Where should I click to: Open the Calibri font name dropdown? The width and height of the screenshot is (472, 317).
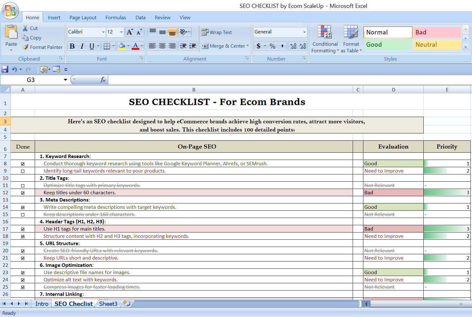click(103, 32)
